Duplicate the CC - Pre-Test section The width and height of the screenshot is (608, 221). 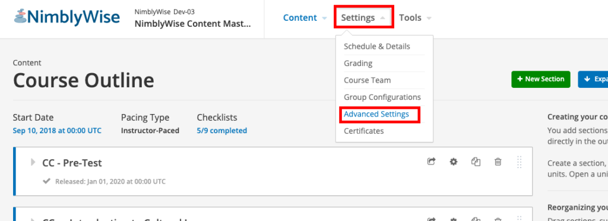(x=476, y=162)
